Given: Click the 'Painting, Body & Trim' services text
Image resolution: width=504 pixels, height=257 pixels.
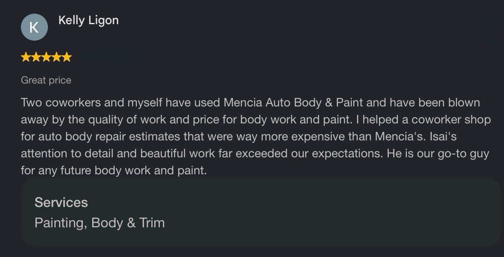Looking at the screenshot, I should point(99,223).
